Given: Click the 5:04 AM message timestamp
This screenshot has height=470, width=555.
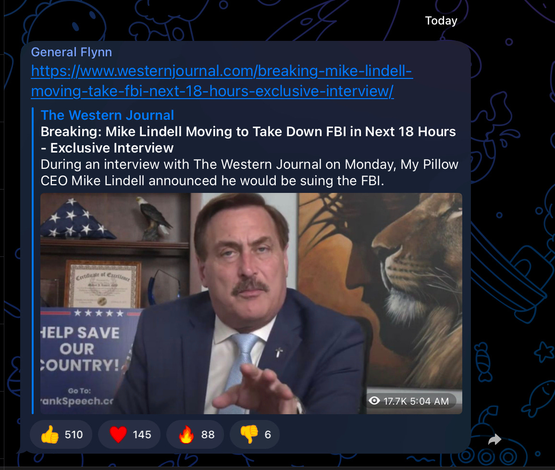Looking at the screenshot, I should 430,401.
